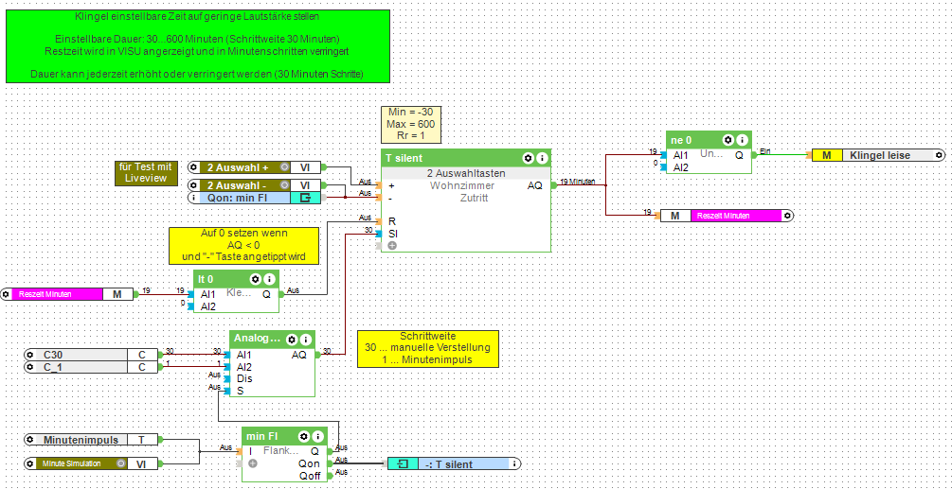Add input with plus on min Fl block
The image size is (952, 489).
click(253, 463)
